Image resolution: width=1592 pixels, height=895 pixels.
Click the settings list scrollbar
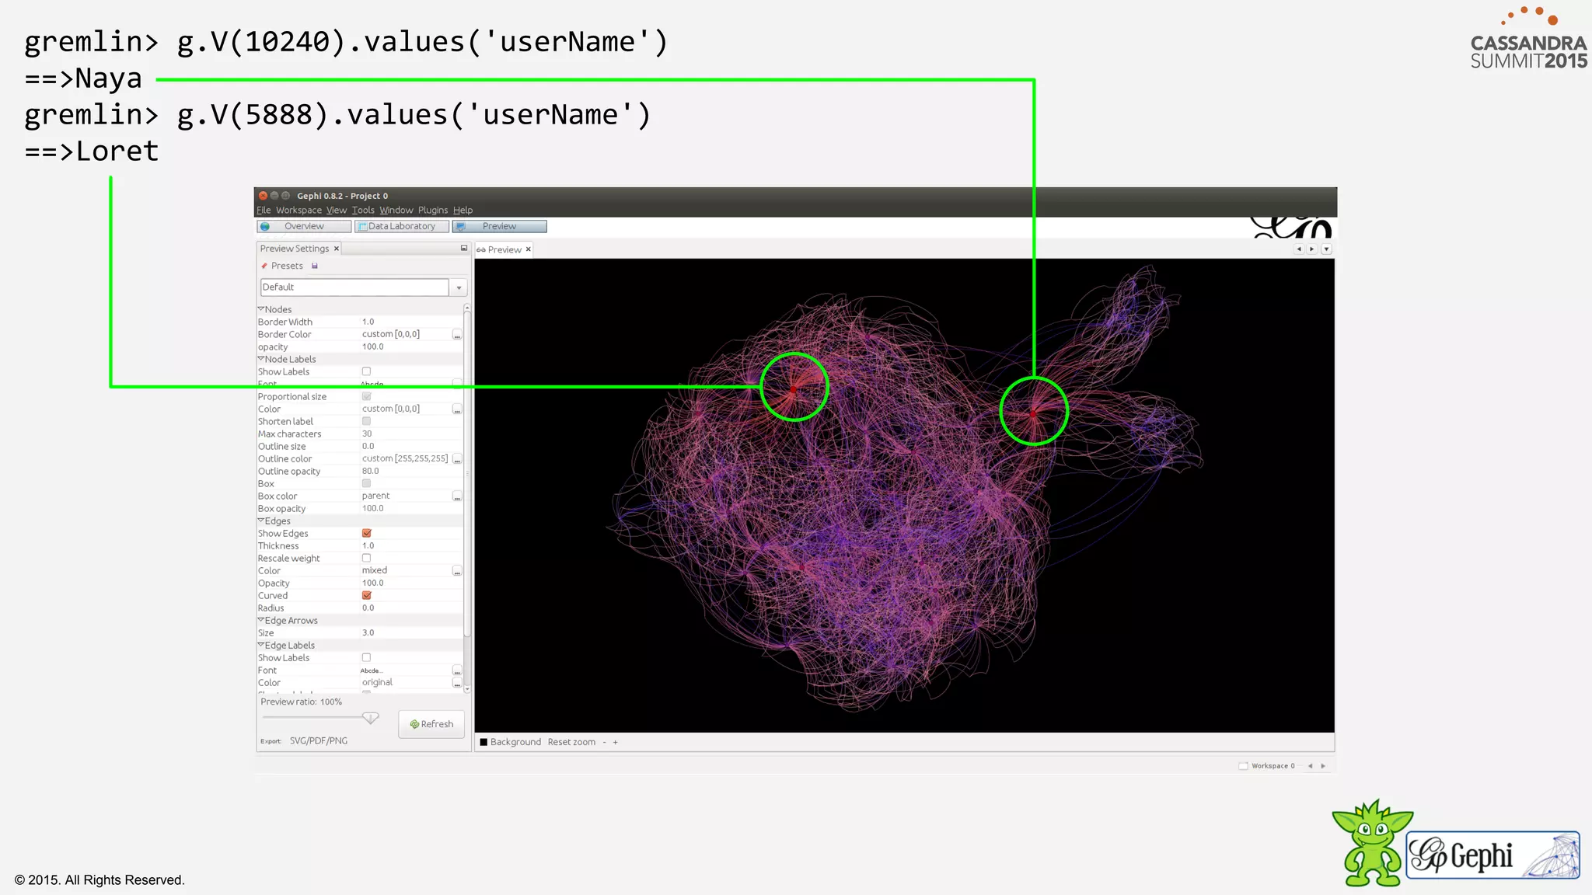[467, 474]
